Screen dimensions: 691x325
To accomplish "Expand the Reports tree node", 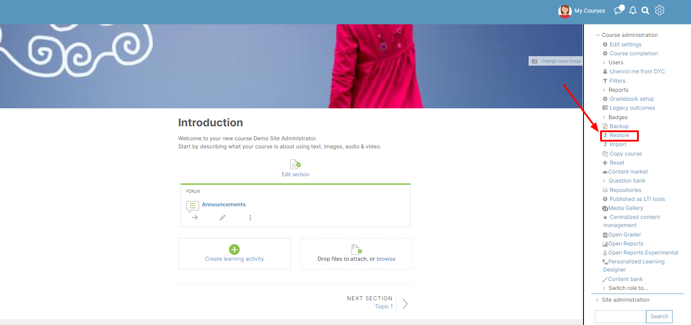I will [x=604, y=90].
